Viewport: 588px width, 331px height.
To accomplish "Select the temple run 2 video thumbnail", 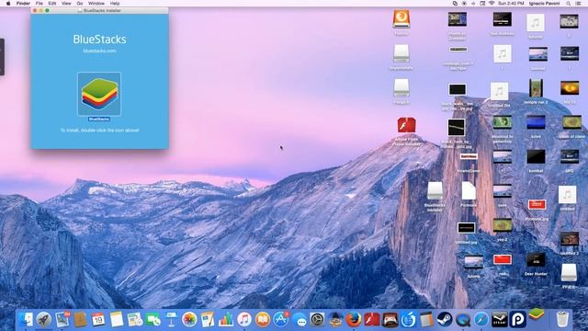I will [536, 88].
